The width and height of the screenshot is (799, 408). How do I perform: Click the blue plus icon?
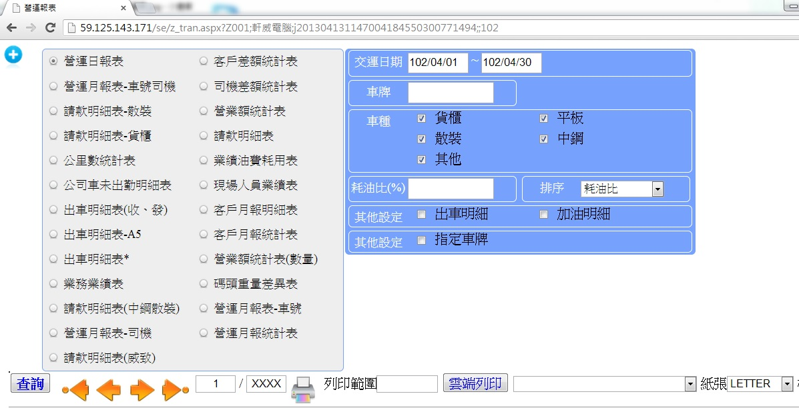click(x=13, y=55)
